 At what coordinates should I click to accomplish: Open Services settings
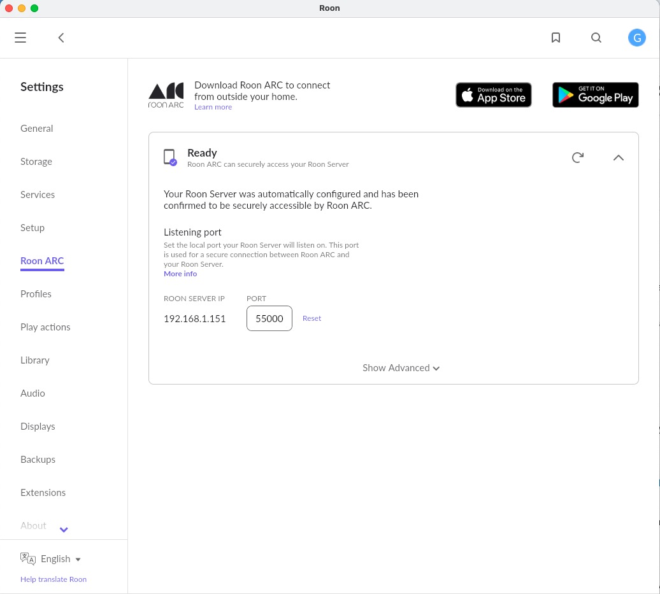(x=38, y=195)
